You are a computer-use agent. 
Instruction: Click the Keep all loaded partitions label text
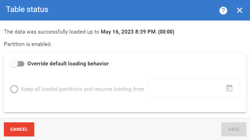(x=83, y=89)
